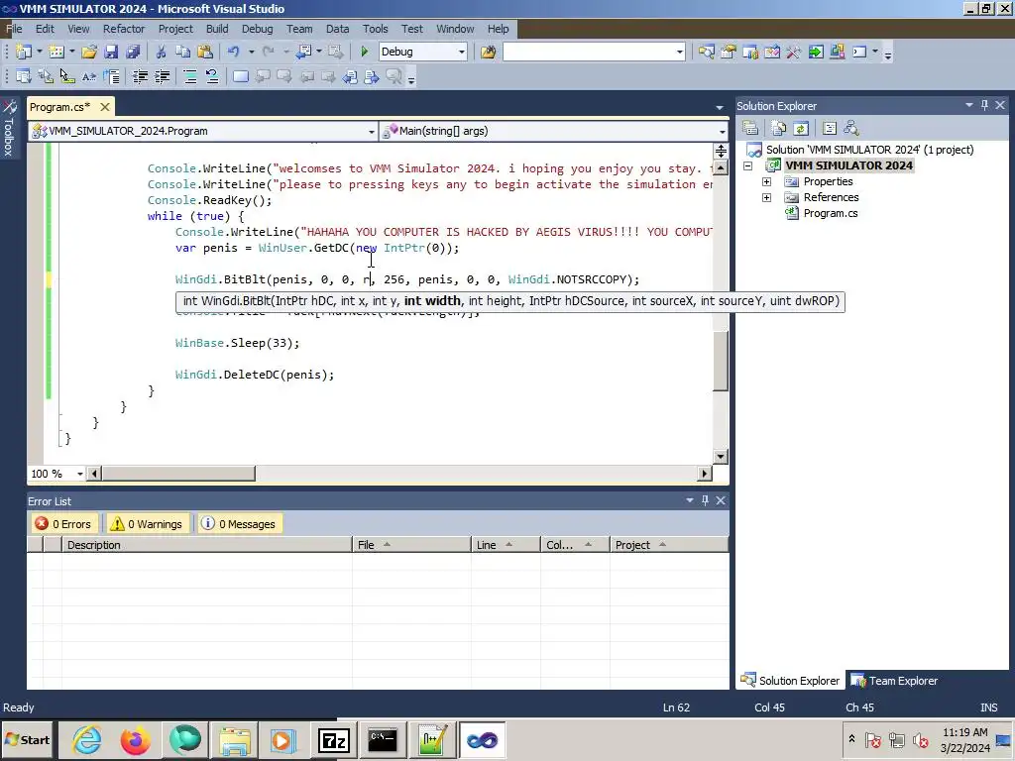Collapse the VMM SIMULATOR 2024 project node

(x=747, y=165)
